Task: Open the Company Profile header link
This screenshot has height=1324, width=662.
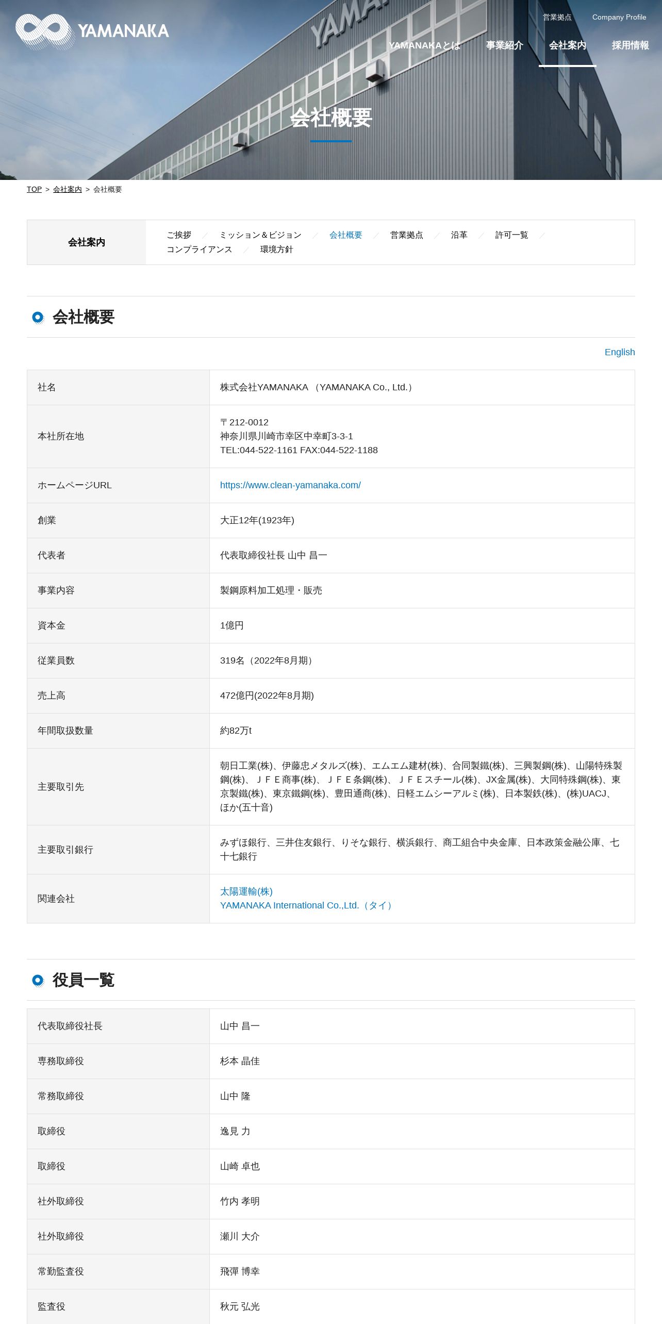Action: click(619, 17)
